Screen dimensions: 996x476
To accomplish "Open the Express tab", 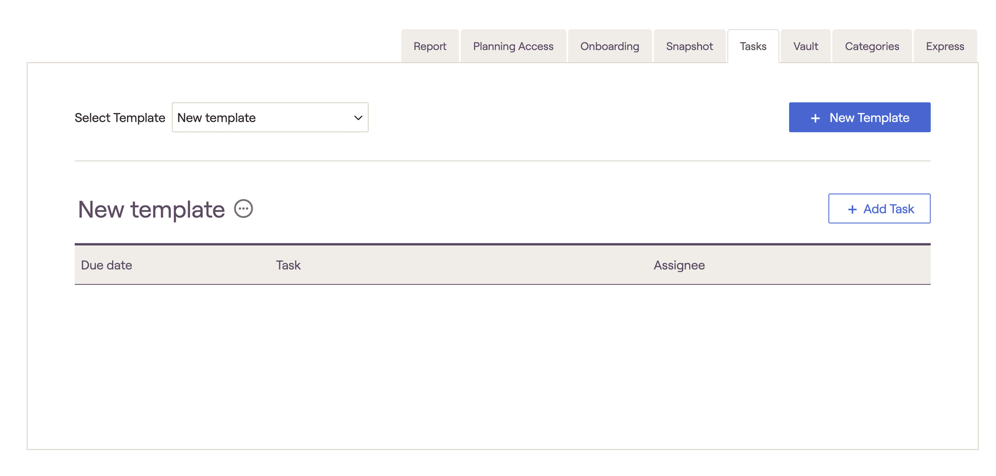I will click(945, 46).
